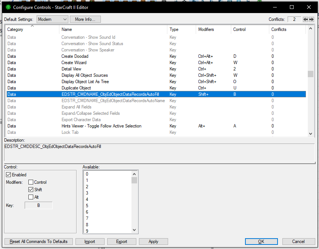Select key 6 in Available list
Screen dimensions: 319x249
click(108, 212)
